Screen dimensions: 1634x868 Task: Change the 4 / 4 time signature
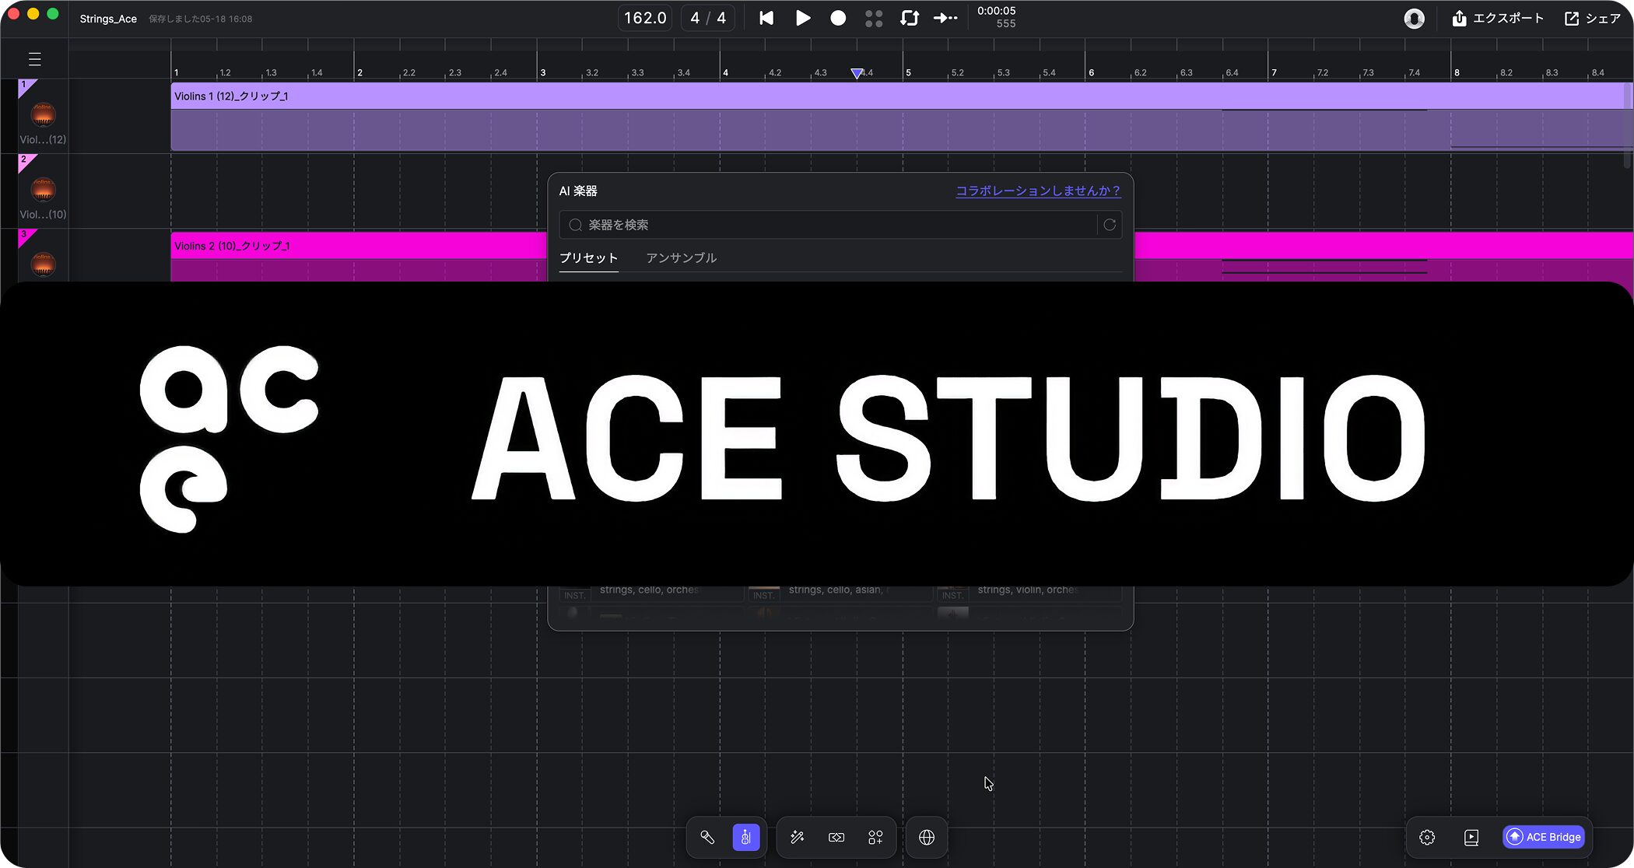click(708, 18)
